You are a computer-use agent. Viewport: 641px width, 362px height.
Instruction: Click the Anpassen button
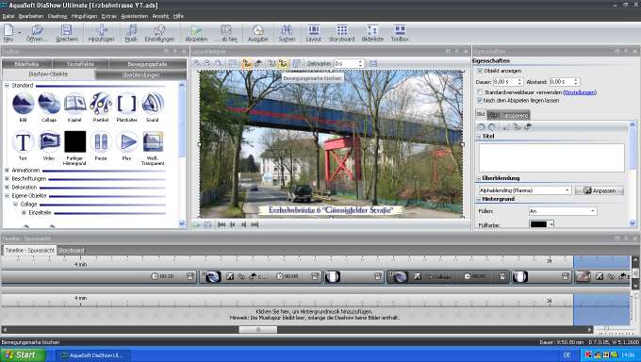click(x=600, y=190)
